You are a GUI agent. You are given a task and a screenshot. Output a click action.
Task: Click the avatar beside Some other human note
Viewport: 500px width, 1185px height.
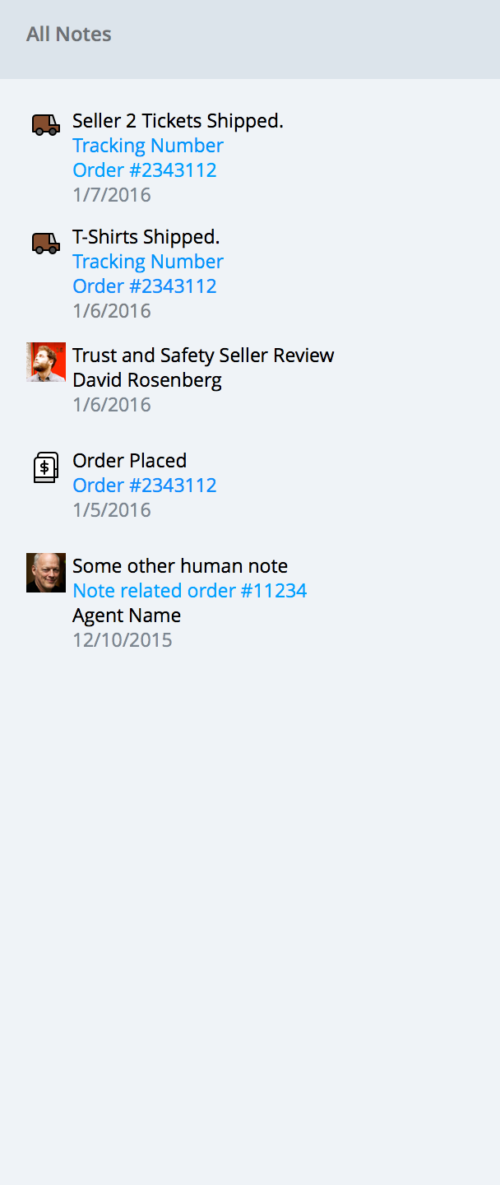pos(46,573)
